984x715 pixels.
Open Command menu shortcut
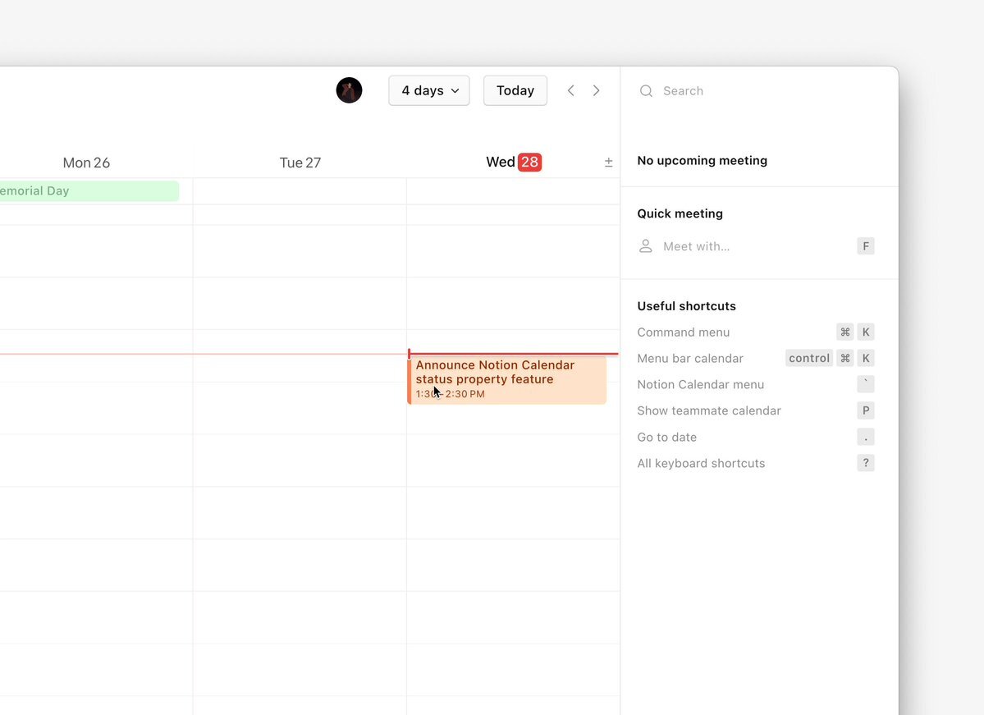pyautogui.click(x=756, y=332)
